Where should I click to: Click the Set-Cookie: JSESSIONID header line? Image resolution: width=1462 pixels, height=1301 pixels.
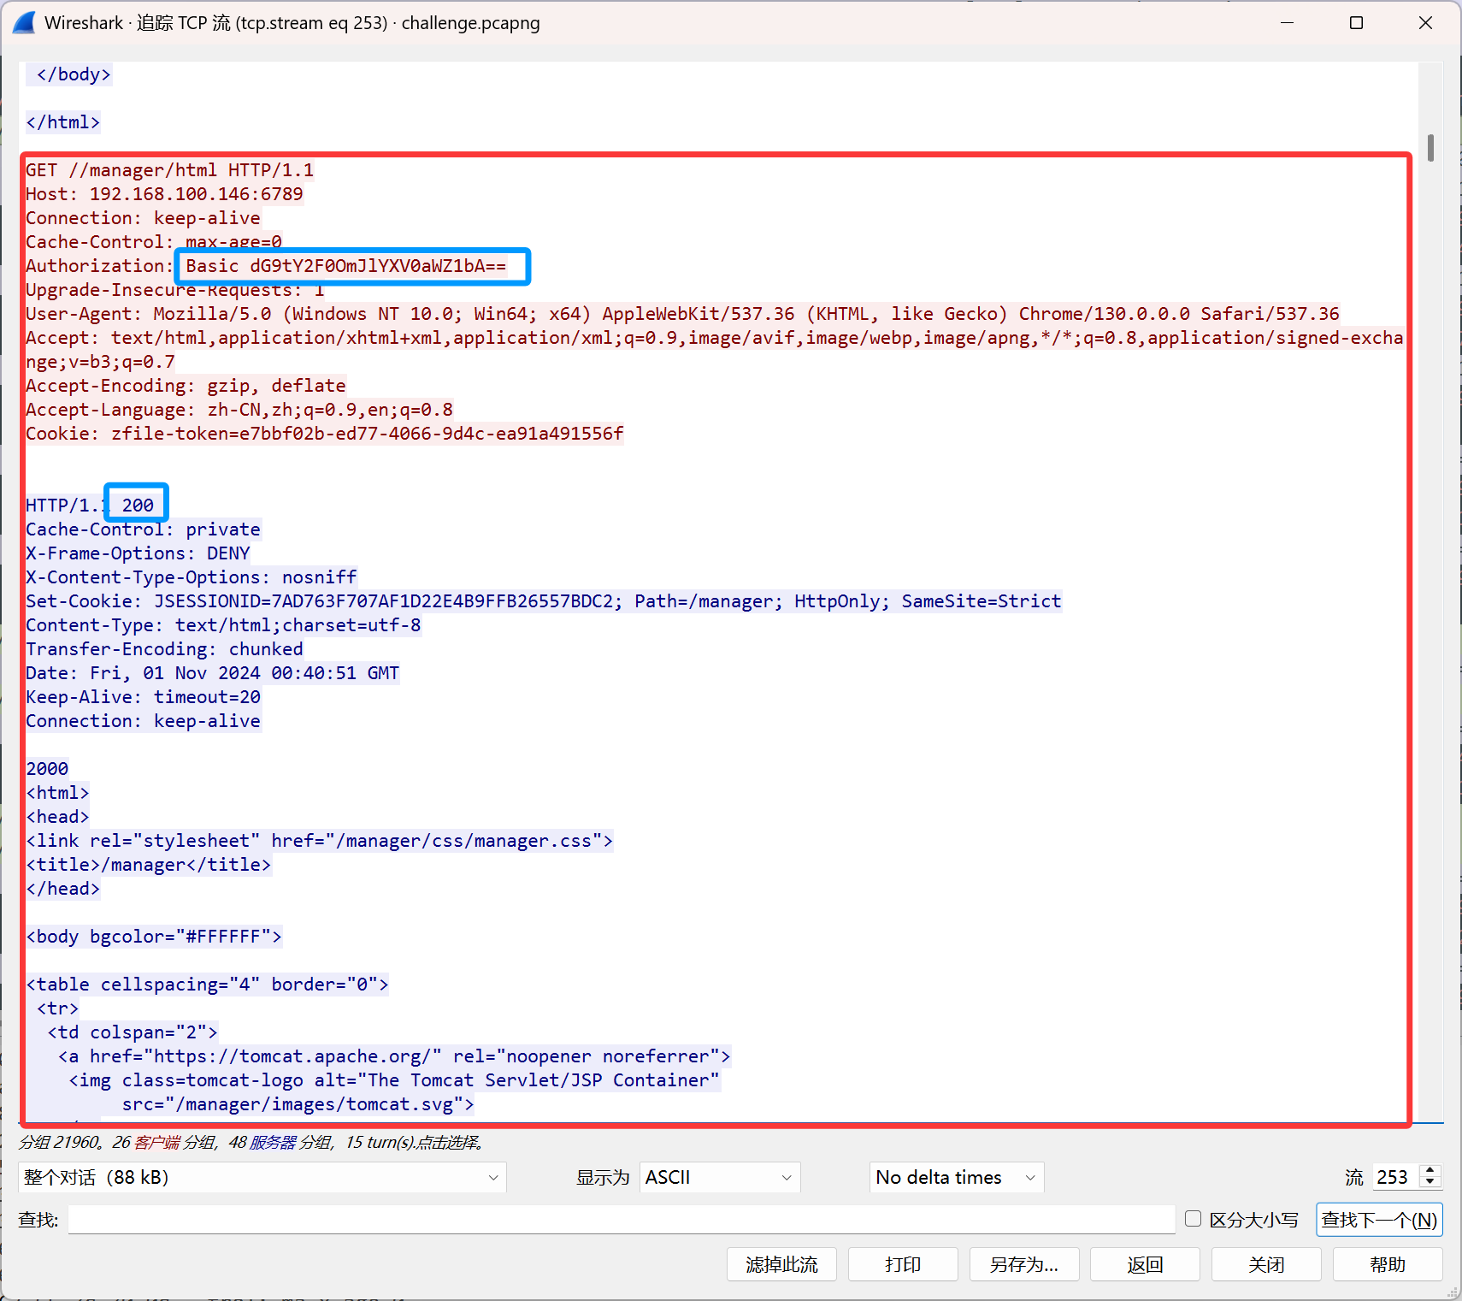pos(544,601)
